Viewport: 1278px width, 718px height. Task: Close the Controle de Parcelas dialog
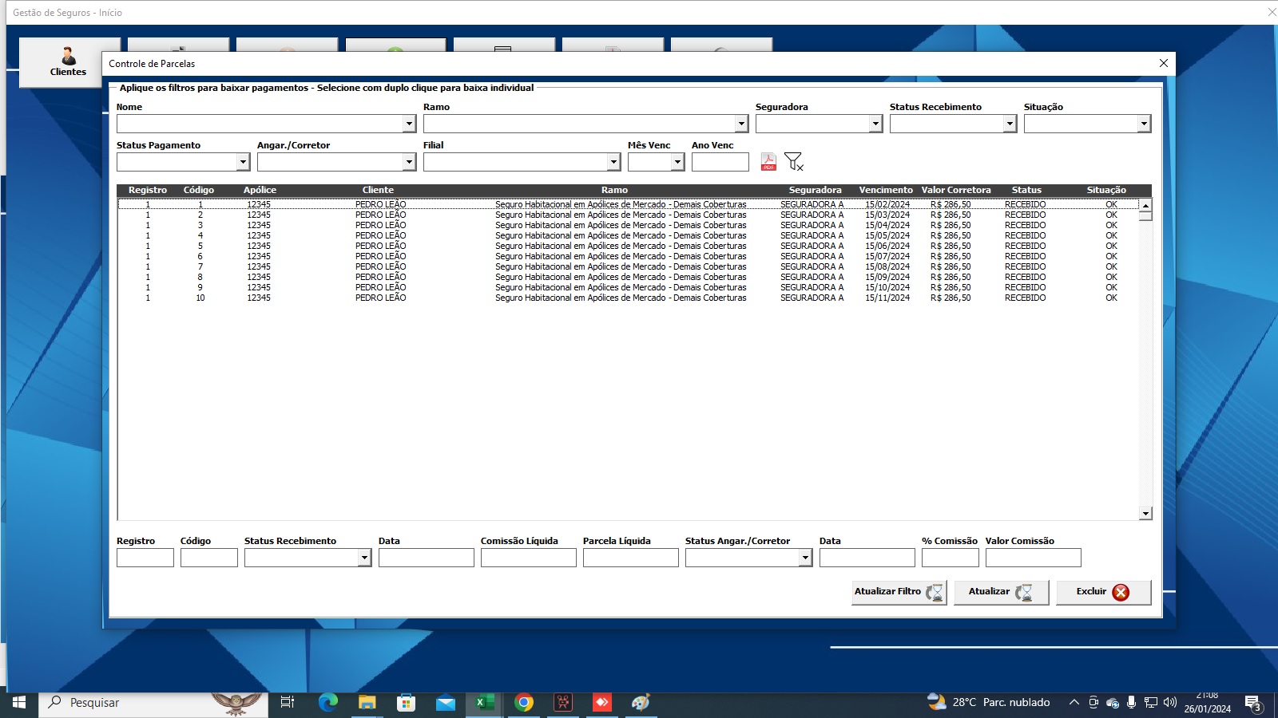point(1164,63)
